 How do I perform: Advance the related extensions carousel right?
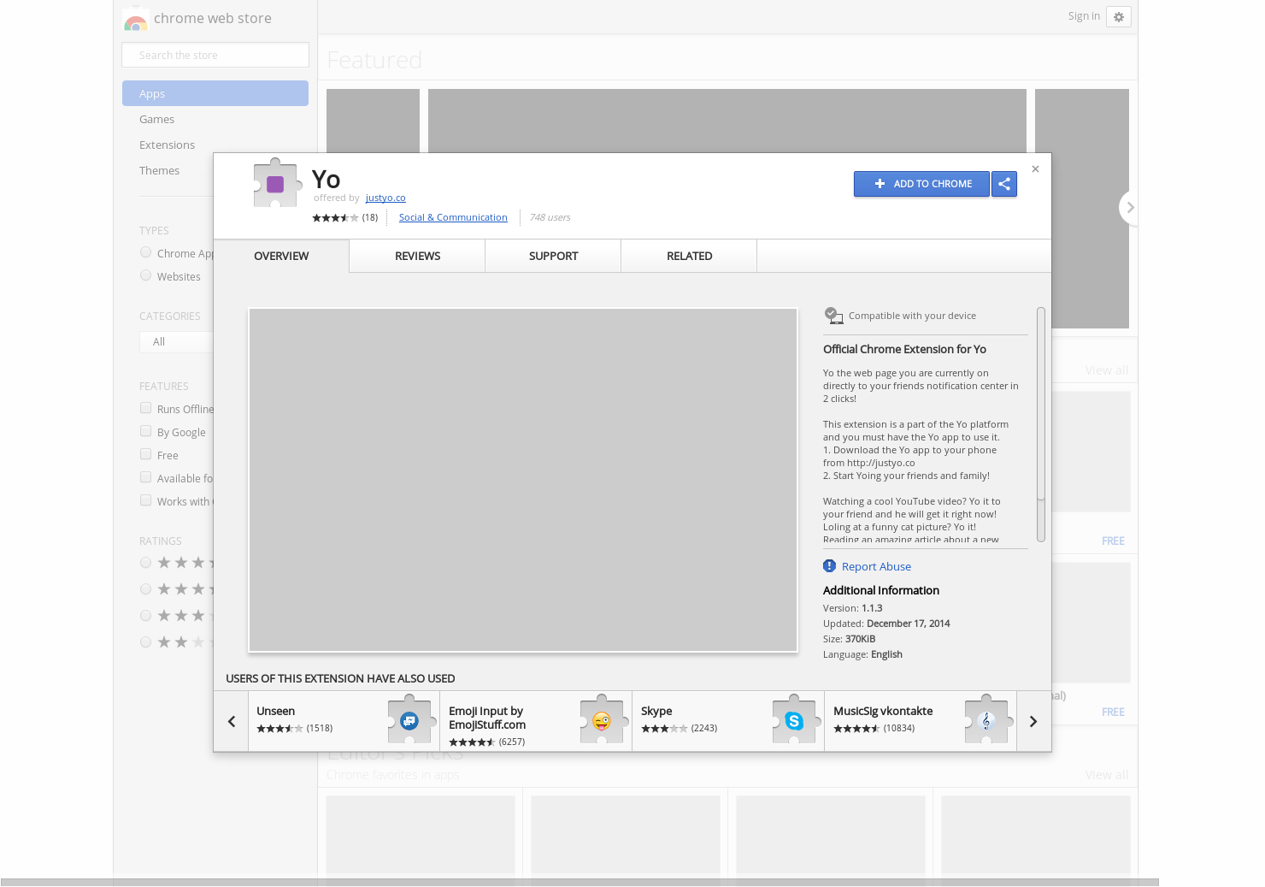click(1033, 721)
